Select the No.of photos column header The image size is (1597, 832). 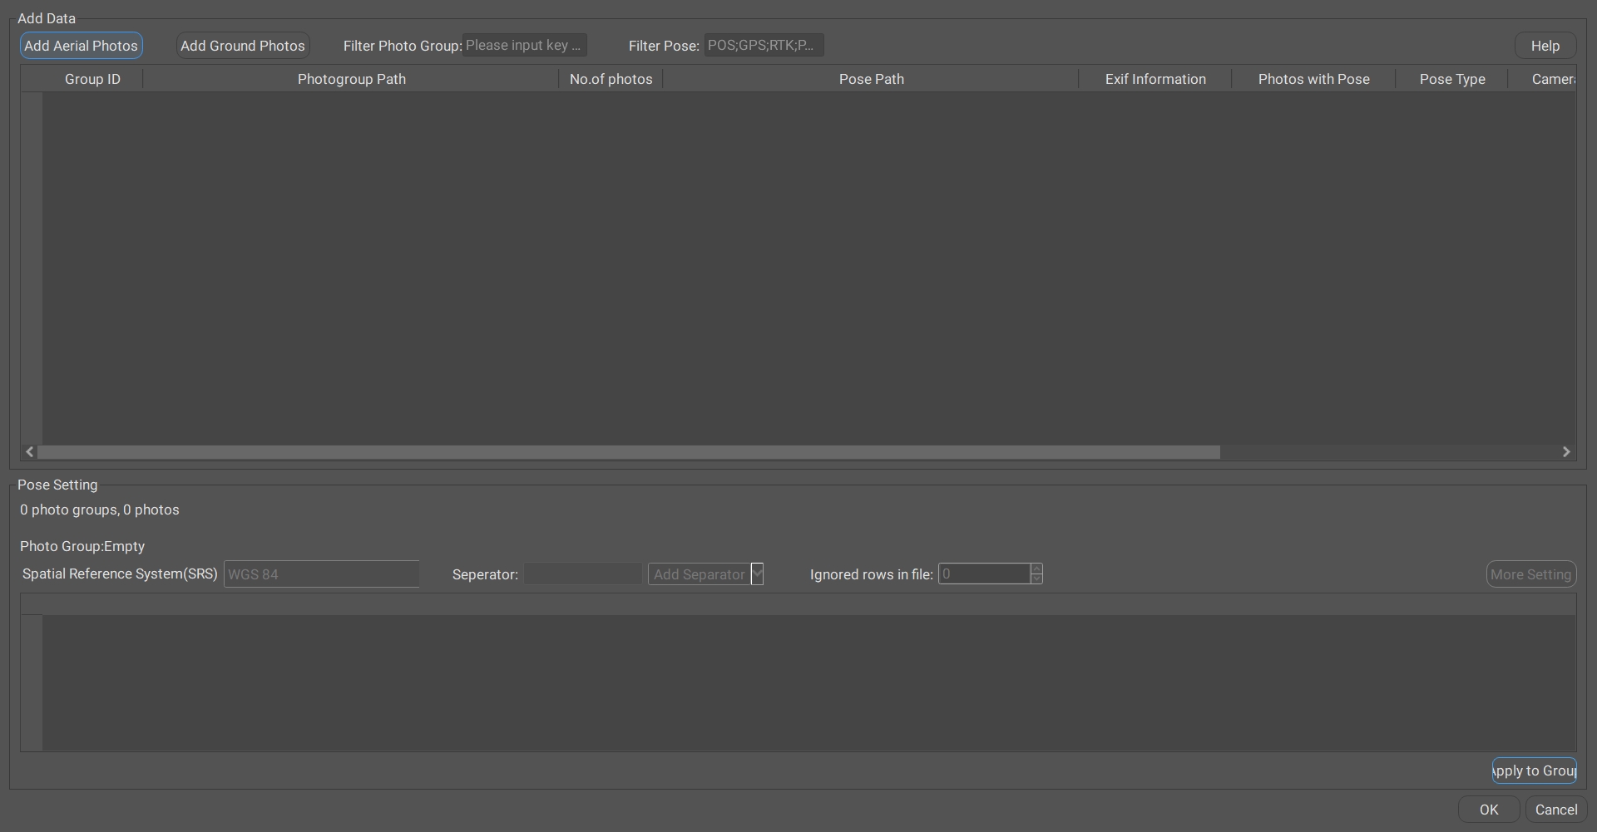tap(611, 79)
